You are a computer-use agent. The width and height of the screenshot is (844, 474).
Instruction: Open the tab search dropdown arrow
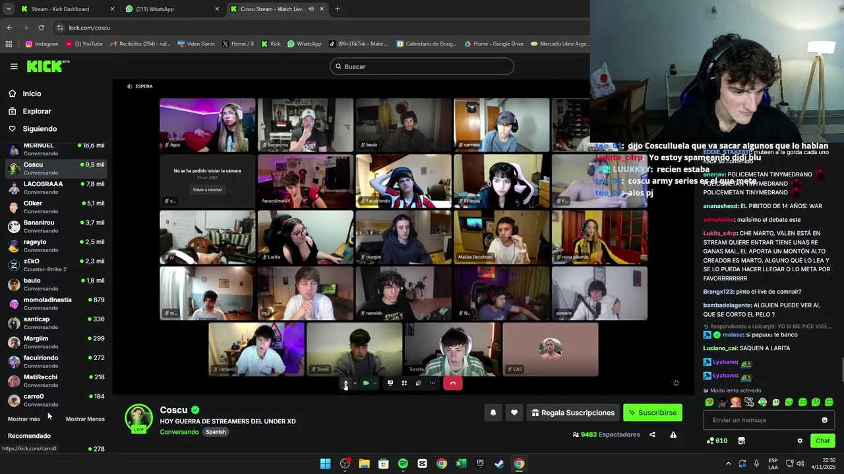[x=8, y=9]
